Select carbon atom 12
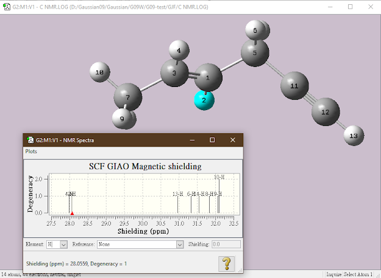 click(326, 112)
